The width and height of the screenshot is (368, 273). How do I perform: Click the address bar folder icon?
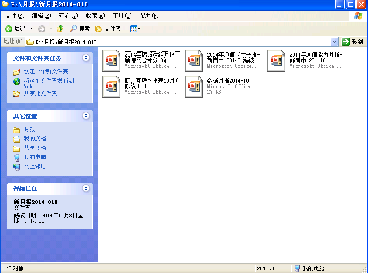[30, 42]
